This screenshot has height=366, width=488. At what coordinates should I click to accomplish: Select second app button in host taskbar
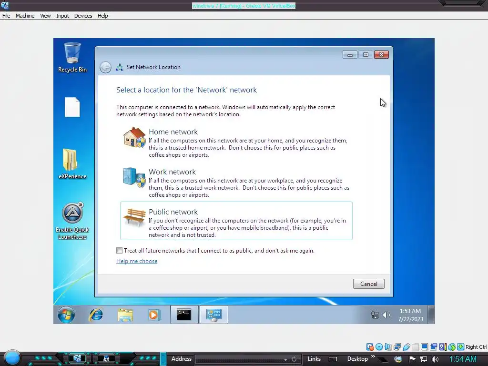point(106,358)
